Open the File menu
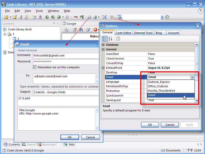The height and width of the screenshot is (154, 205). pos(7,11)
